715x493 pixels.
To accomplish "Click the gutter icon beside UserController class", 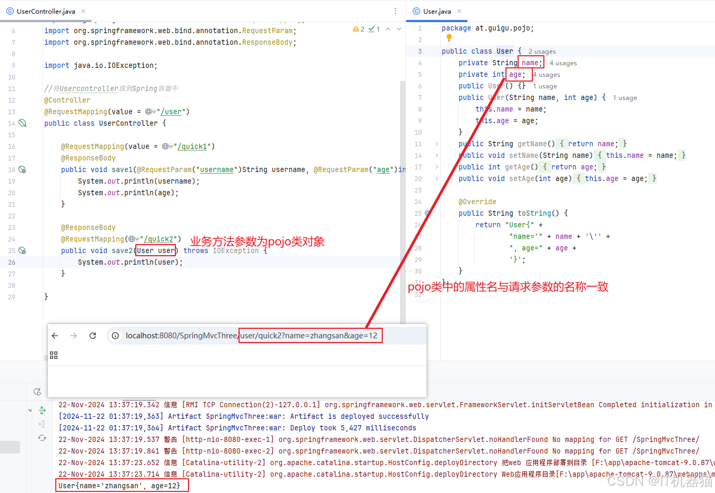I will pos(22,123).
